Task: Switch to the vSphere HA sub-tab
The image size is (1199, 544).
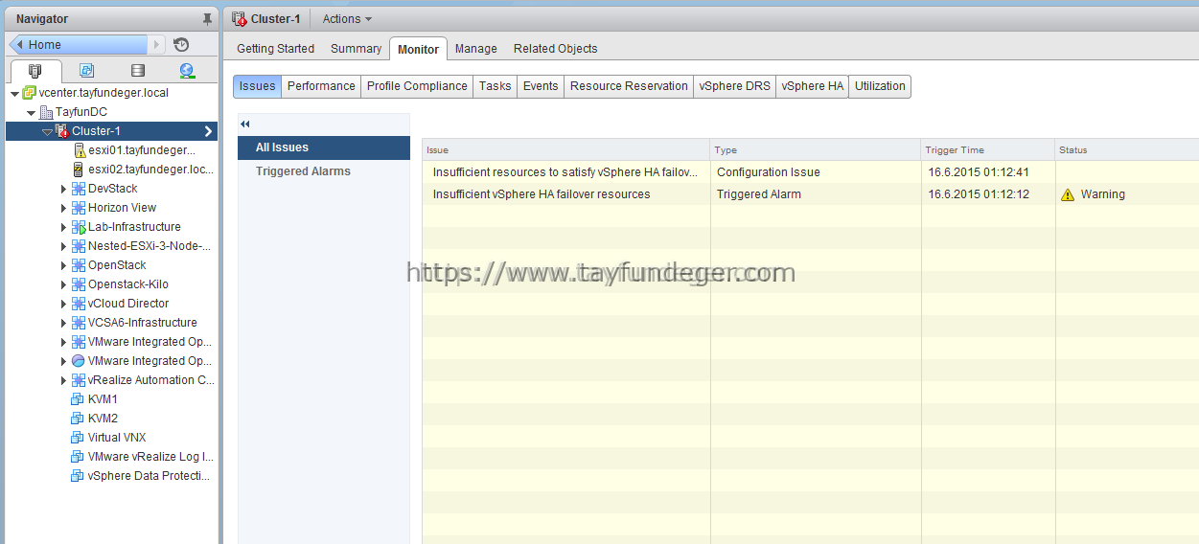Action: [x=812, y=86]
